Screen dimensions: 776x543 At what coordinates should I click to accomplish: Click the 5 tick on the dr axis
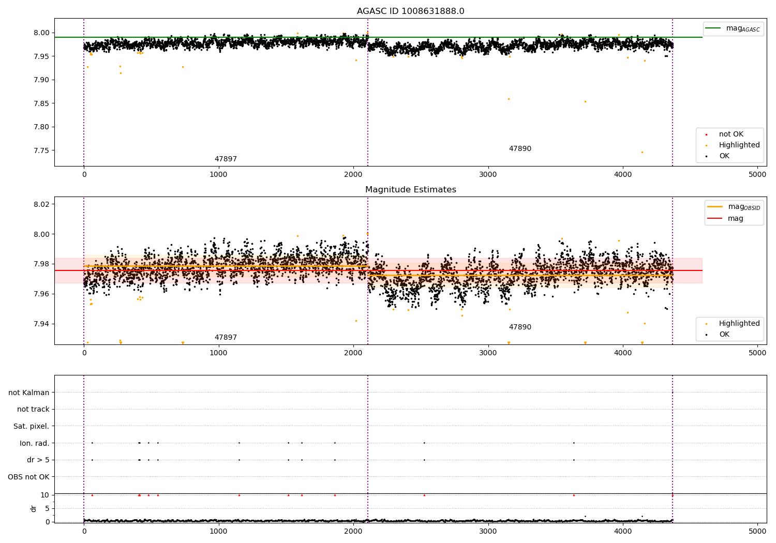coord(47,508)
